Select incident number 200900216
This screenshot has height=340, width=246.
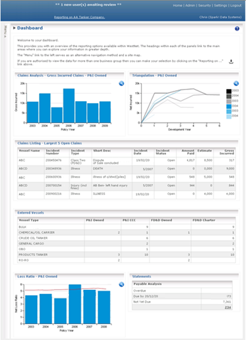tap(54, 194)
